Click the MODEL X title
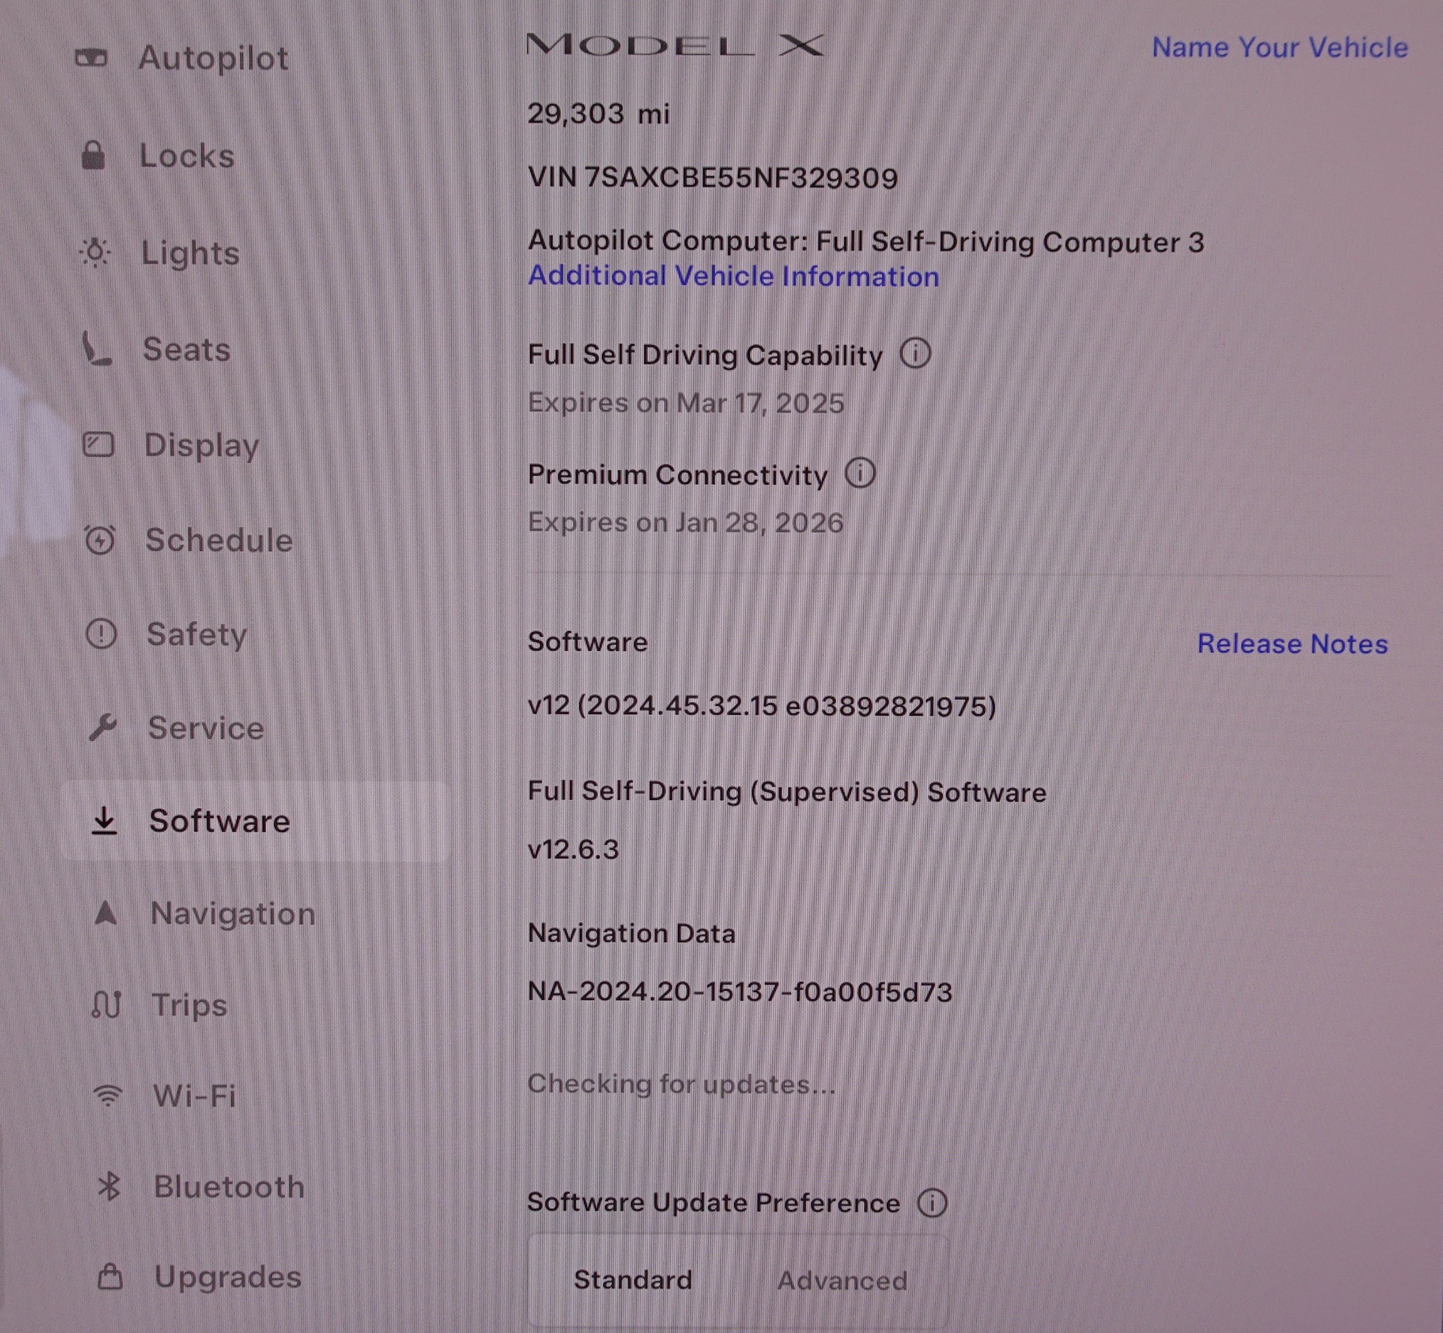1443x1333 pixels. click(676, 45)
